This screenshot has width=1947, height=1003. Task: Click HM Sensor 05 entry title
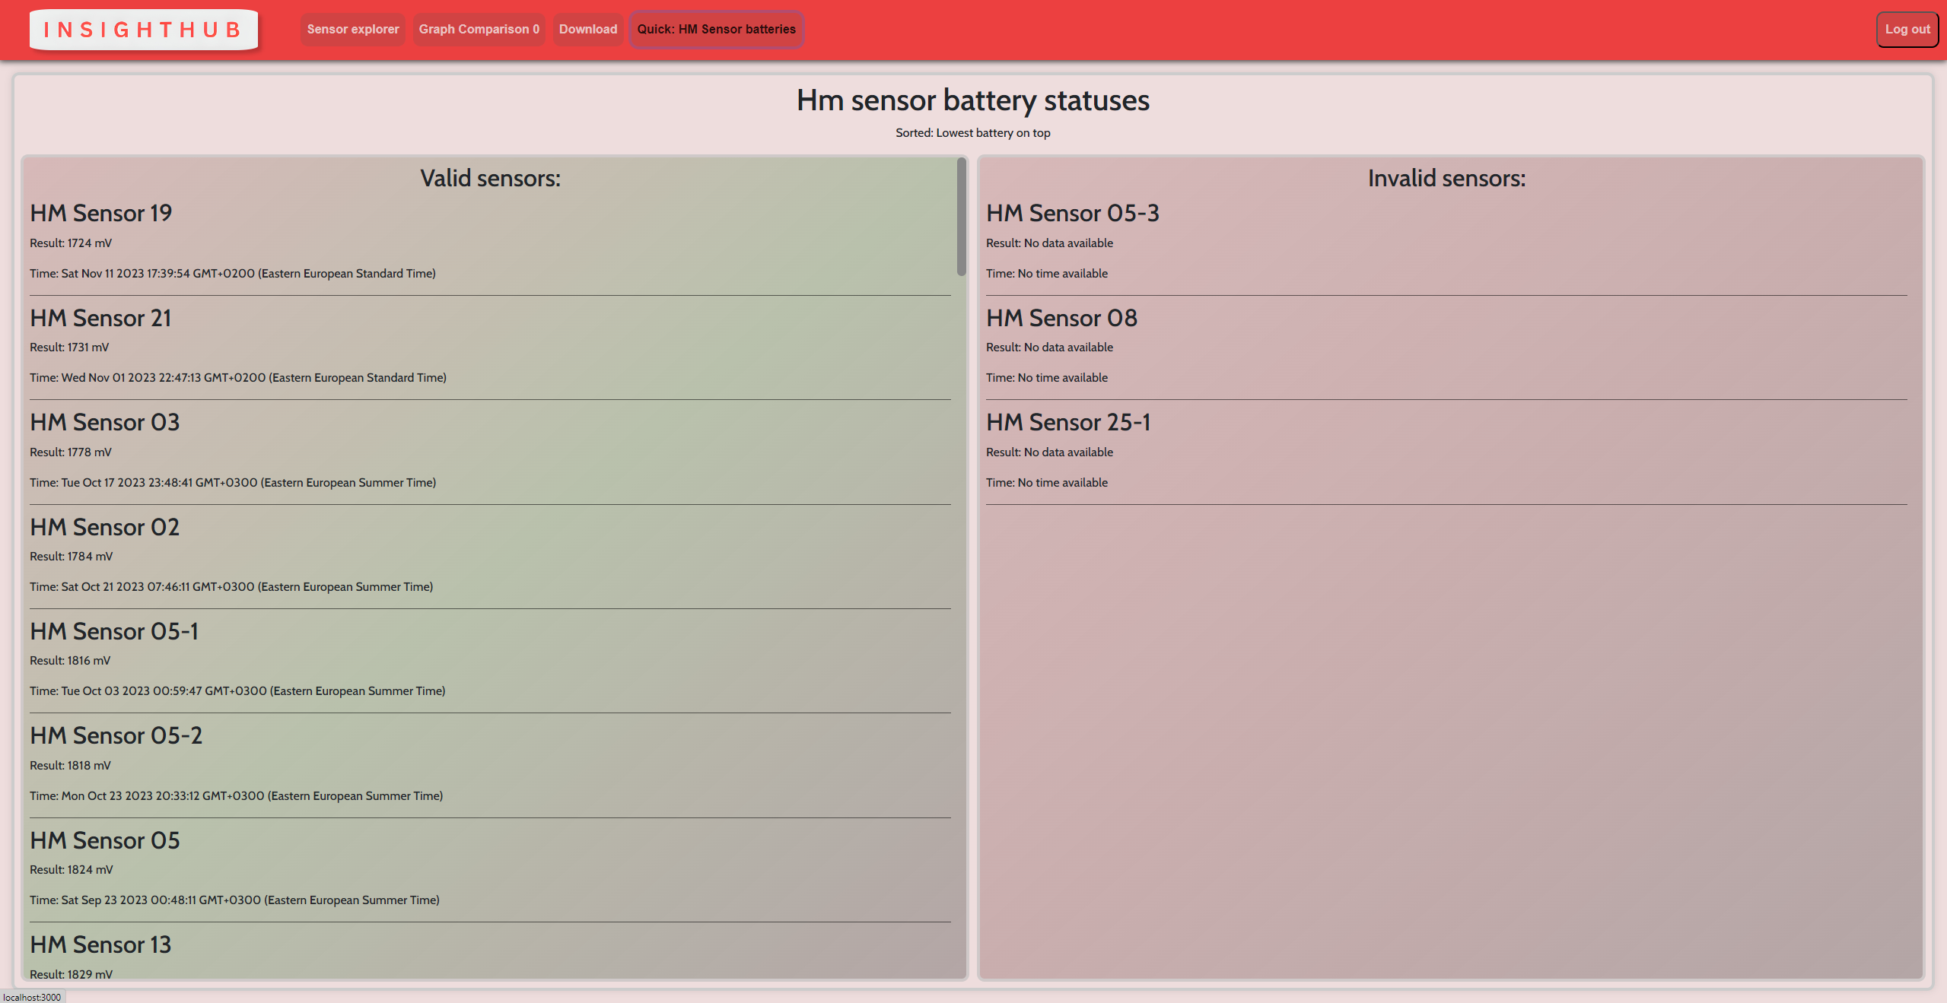click(x=105, y=840)
